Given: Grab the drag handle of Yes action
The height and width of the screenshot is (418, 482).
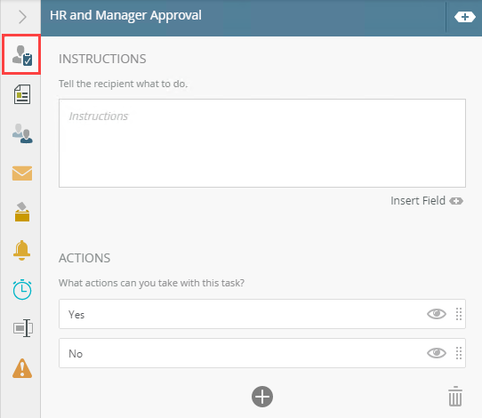Looking at the screenshot, I should click(x=459, y=314).
